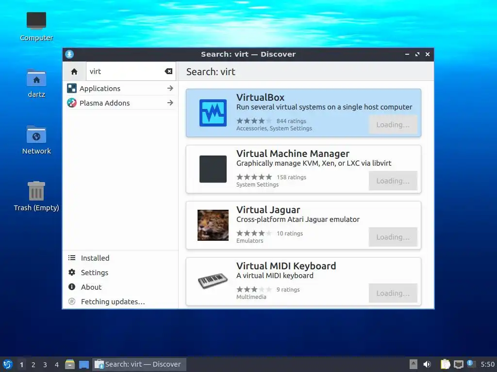Click the eject removable media tray icon
497x372 pixels.
(x=414, y=364)
